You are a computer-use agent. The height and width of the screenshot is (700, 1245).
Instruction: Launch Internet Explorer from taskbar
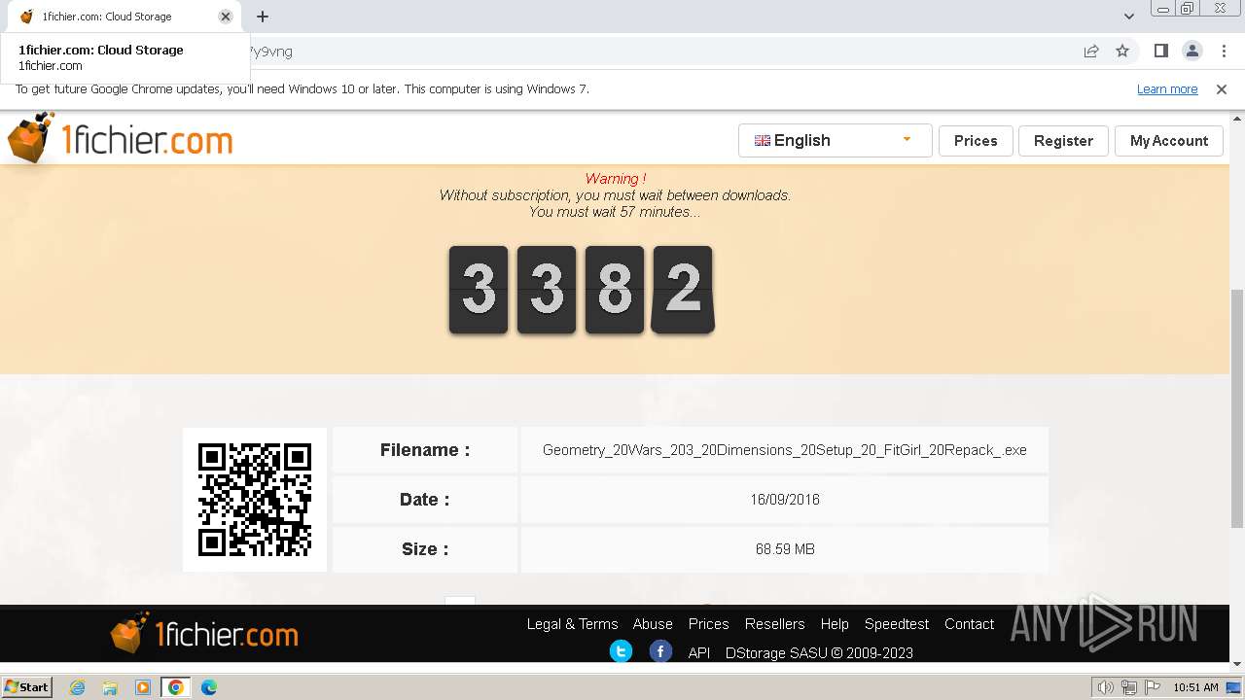[78, 687]
